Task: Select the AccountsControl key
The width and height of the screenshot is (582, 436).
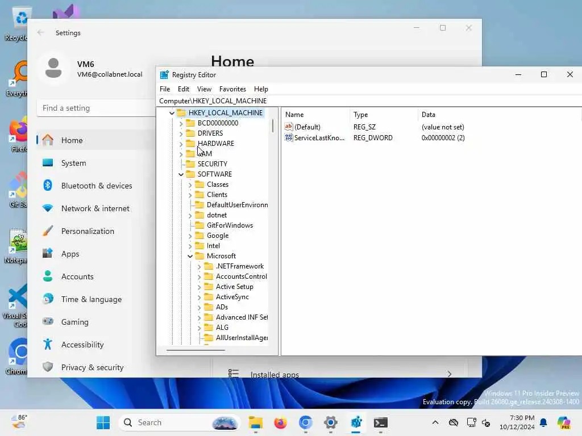Action: (x=241, y=276)
